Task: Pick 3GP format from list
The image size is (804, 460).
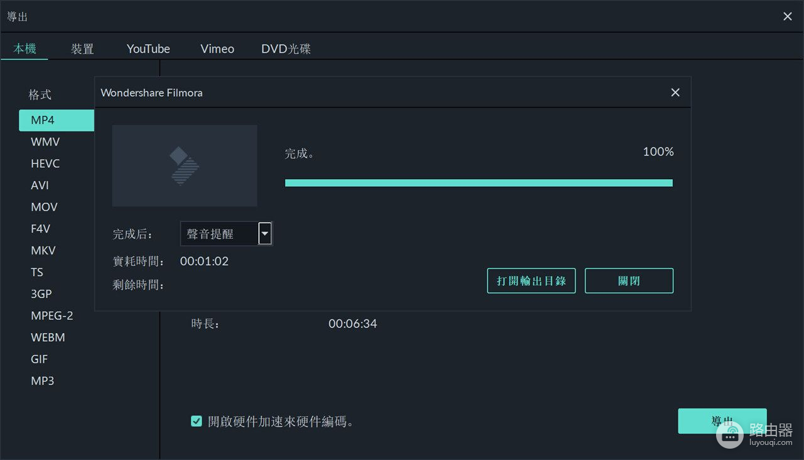Action: 41,293
